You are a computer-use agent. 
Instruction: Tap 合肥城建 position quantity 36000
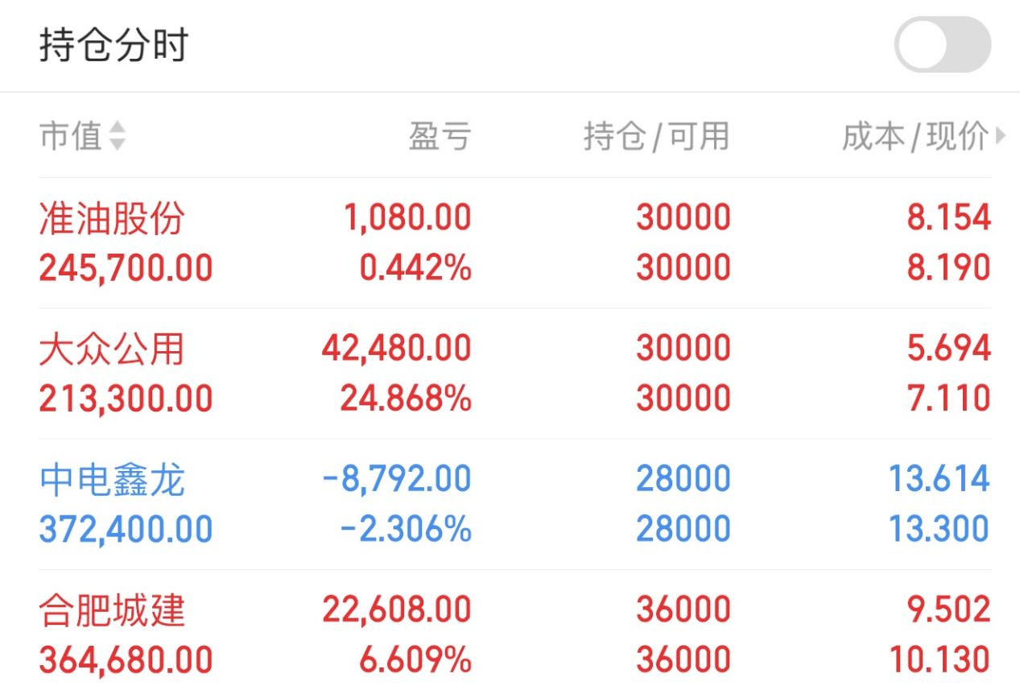[683, 610]
